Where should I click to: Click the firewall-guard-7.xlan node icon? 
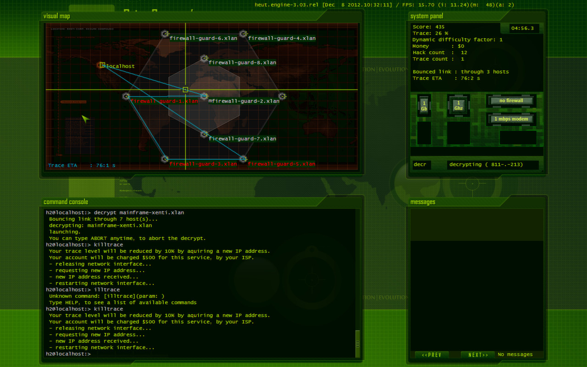click(x=204, y=134)
